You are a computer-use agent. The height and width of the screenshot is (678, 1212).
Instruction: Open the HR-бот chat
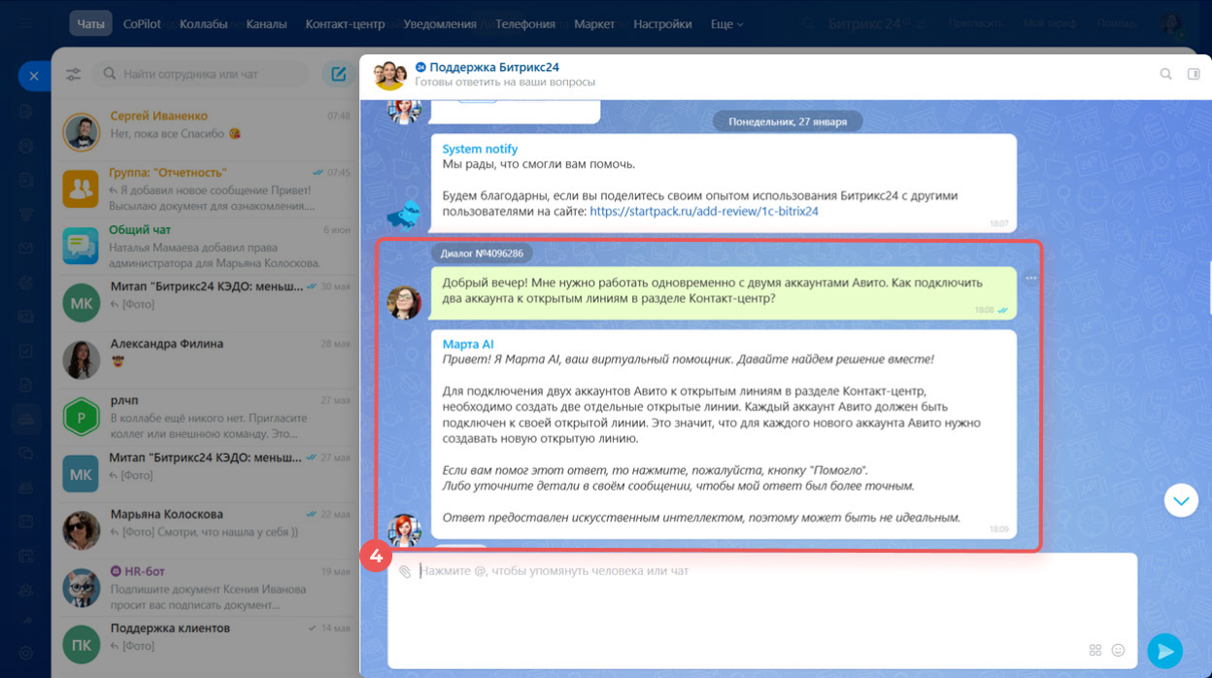point(207,588)
